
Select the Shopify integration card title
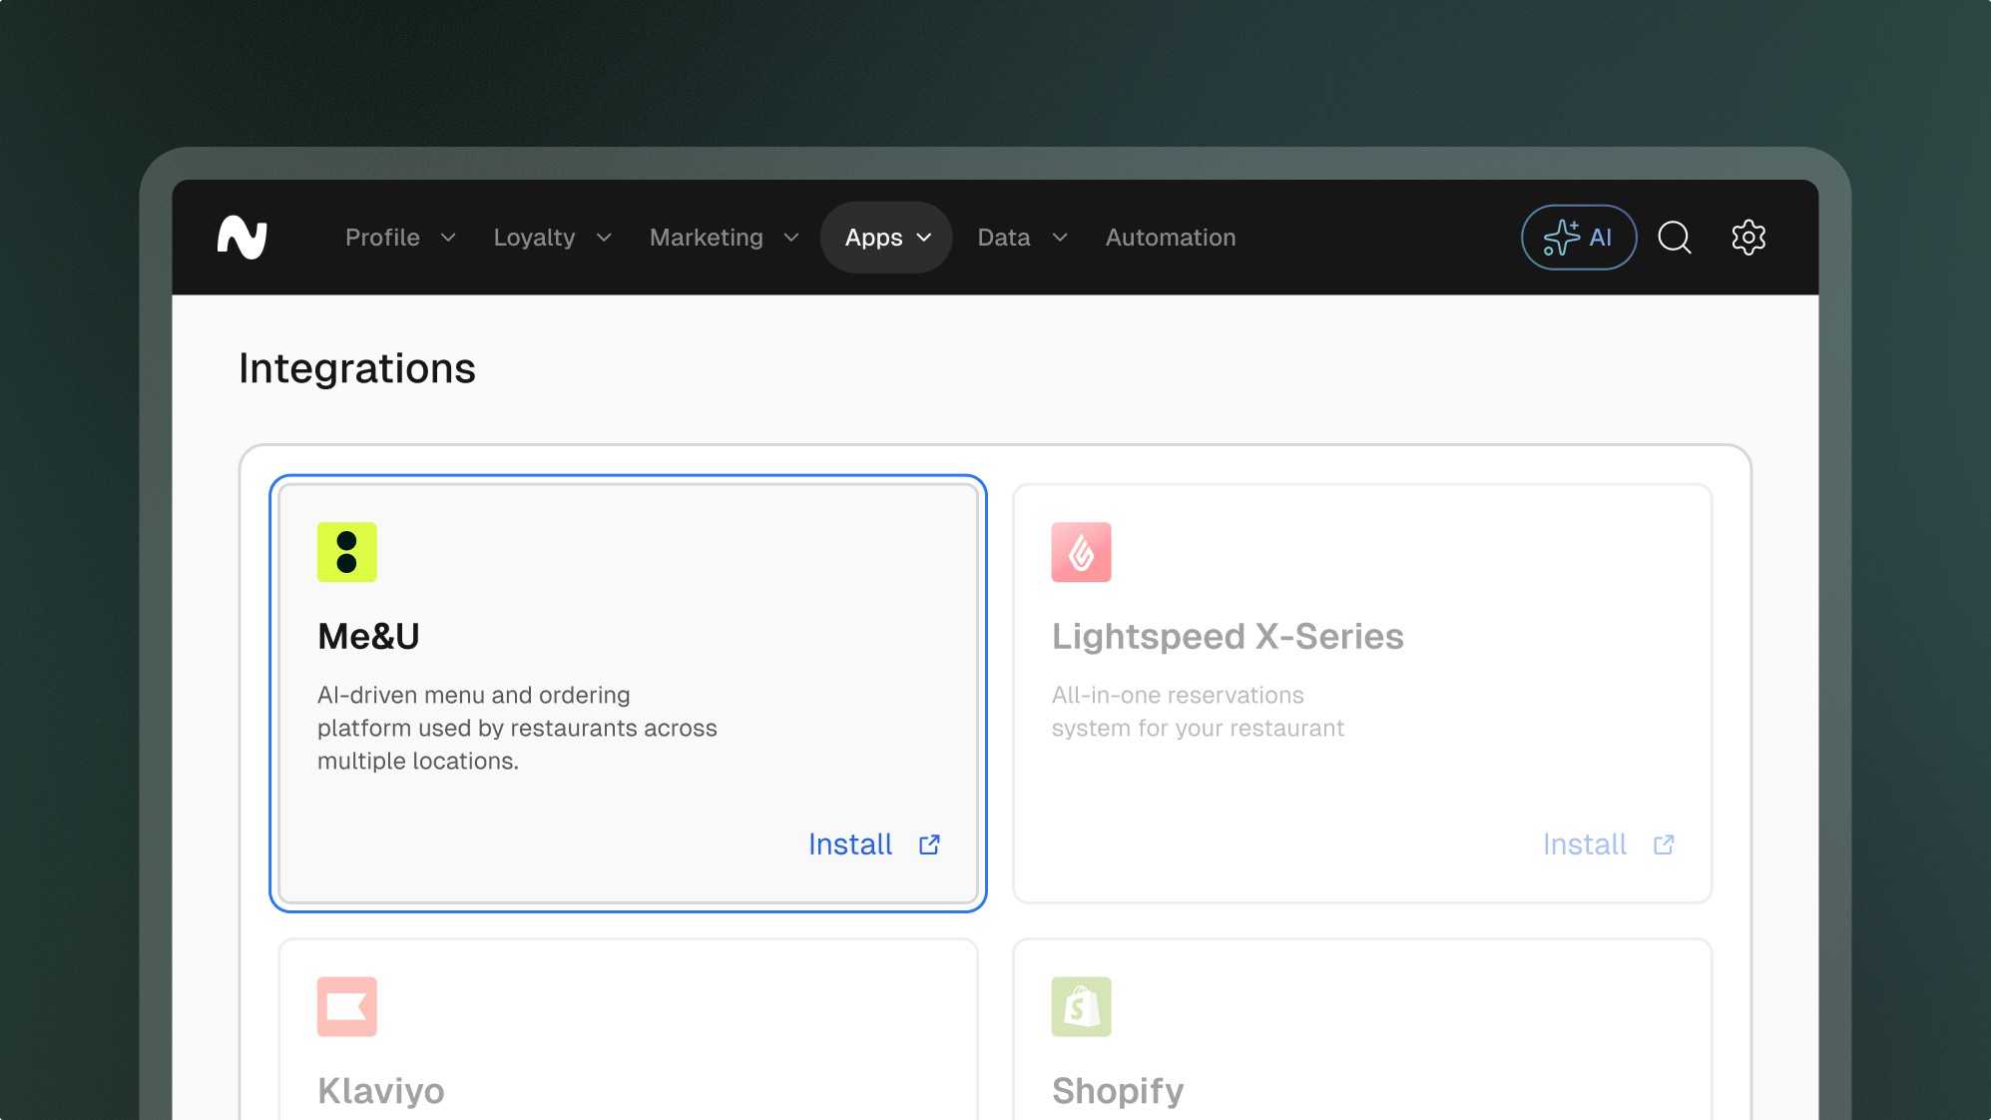coord(1117,1090)
